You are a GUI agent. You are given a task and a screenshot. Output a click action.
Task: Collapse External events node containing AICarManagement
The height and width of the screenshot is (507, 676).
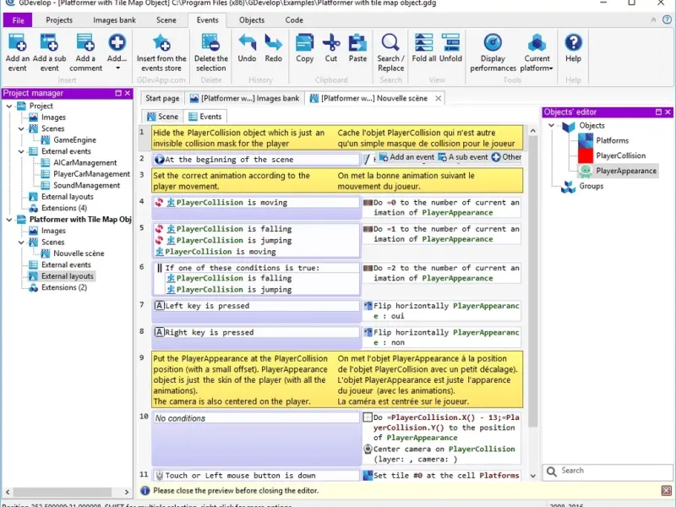coord(21,151)
